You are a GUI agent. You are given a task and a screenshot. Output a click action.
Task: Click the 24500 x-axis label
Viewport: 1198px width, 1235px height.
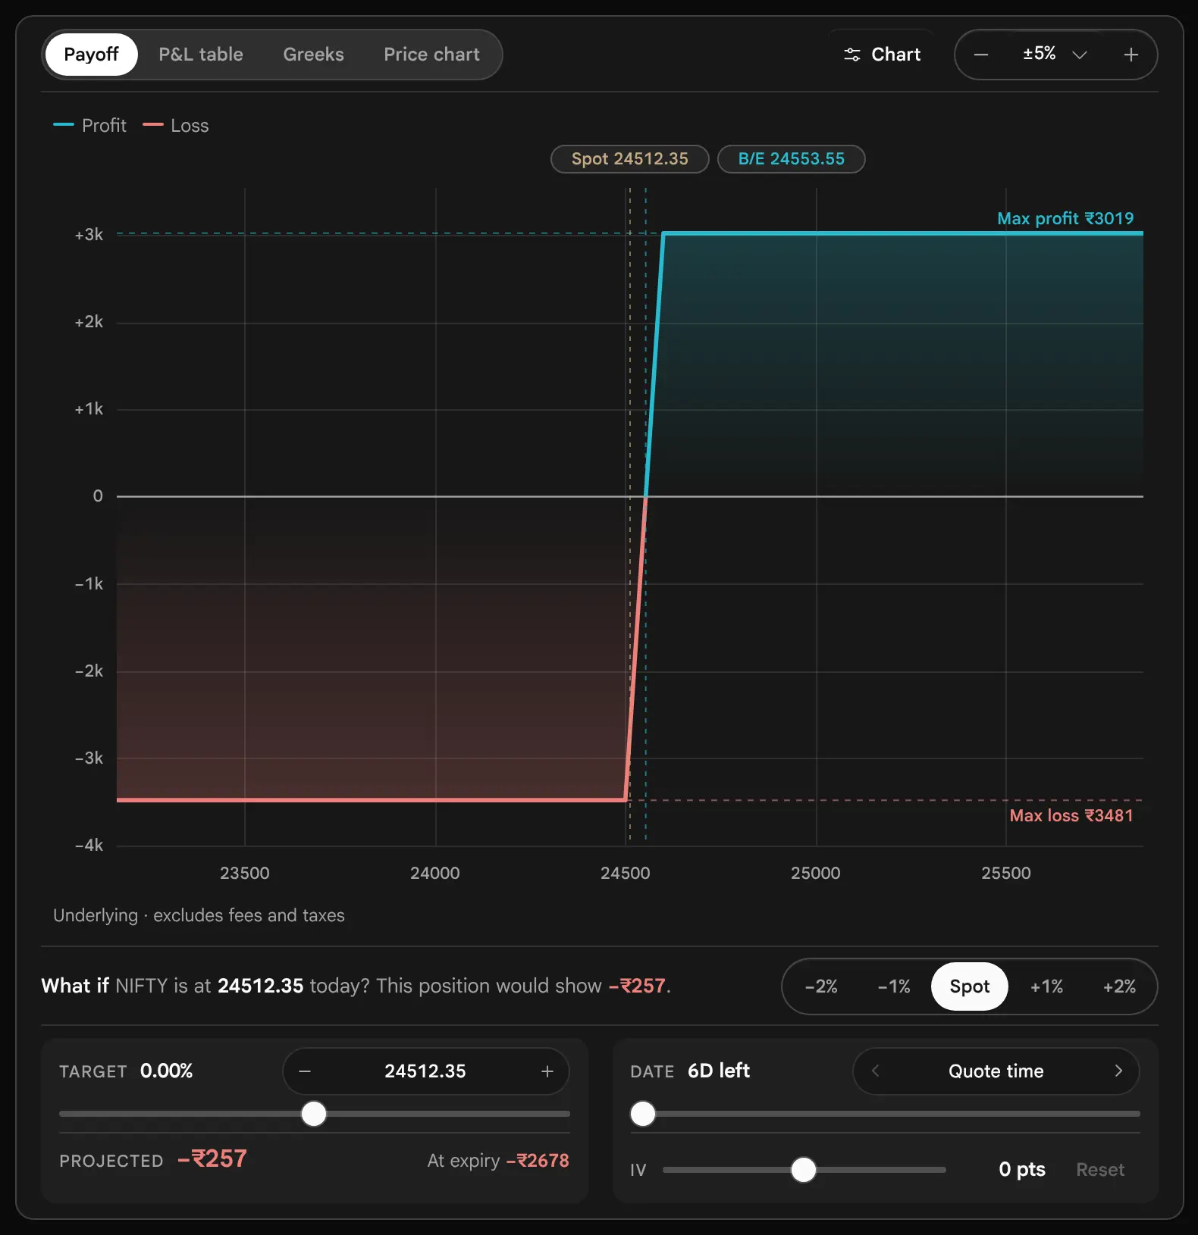(x=626, y=873)
